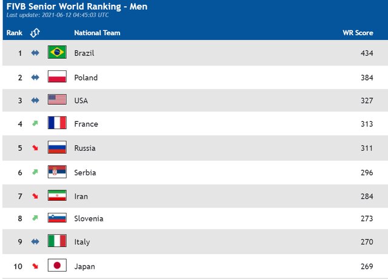Click the Serbia flag icon
The height and width of the screenshot is (279, 388).
(x=57, y=172)
